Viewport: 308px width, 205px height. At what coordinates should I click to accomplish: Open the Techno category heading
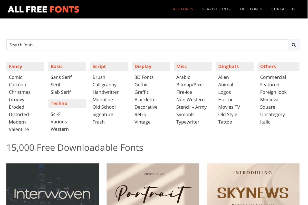click(59, 103)
